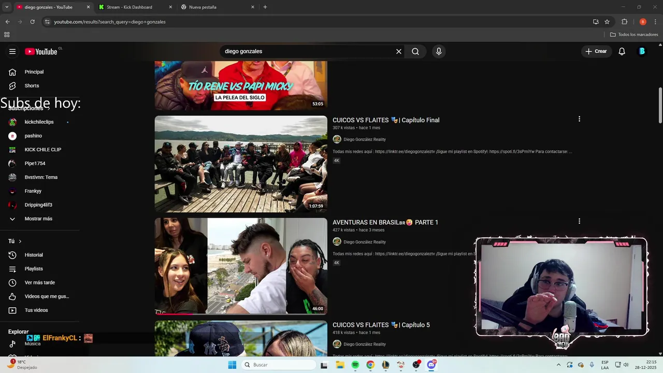The image size is (663, 373).
Task: Open the Chrome profile avatar
Action: click(643, 22)
